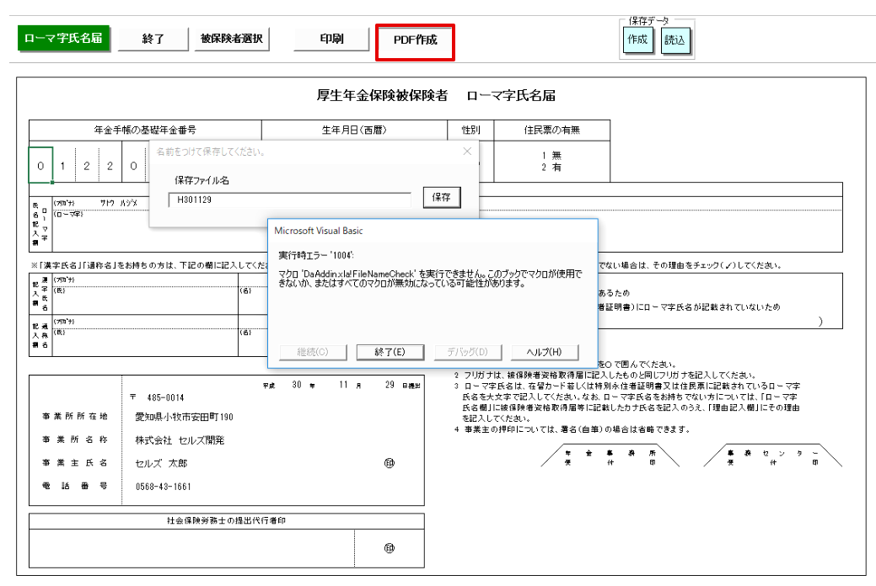Click the 終了 toolbar button

click(153, 39)
